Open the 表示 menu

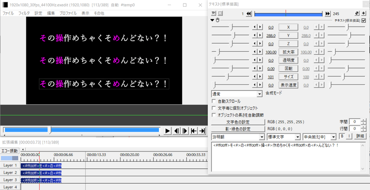pos(85,13)
